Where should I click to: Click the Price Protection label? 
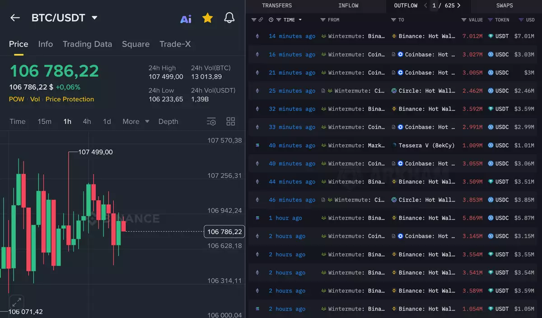(x=70, y=99)
